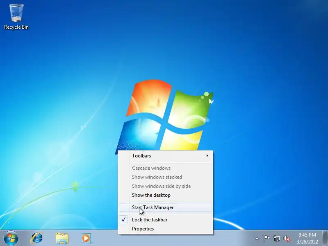Screen dimensions: 328x246
Task: Select Start Task Manager
Action: pyautogui.click(x=166, y=207)
